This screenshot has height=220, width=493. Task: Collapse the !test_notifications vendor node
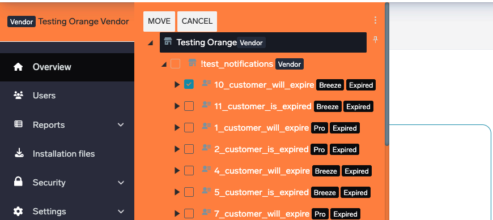point(164,64)
